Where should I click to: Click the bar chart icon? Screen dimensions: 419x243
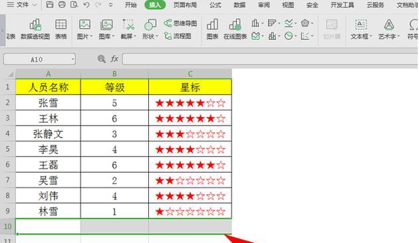[x=271, y=23]
